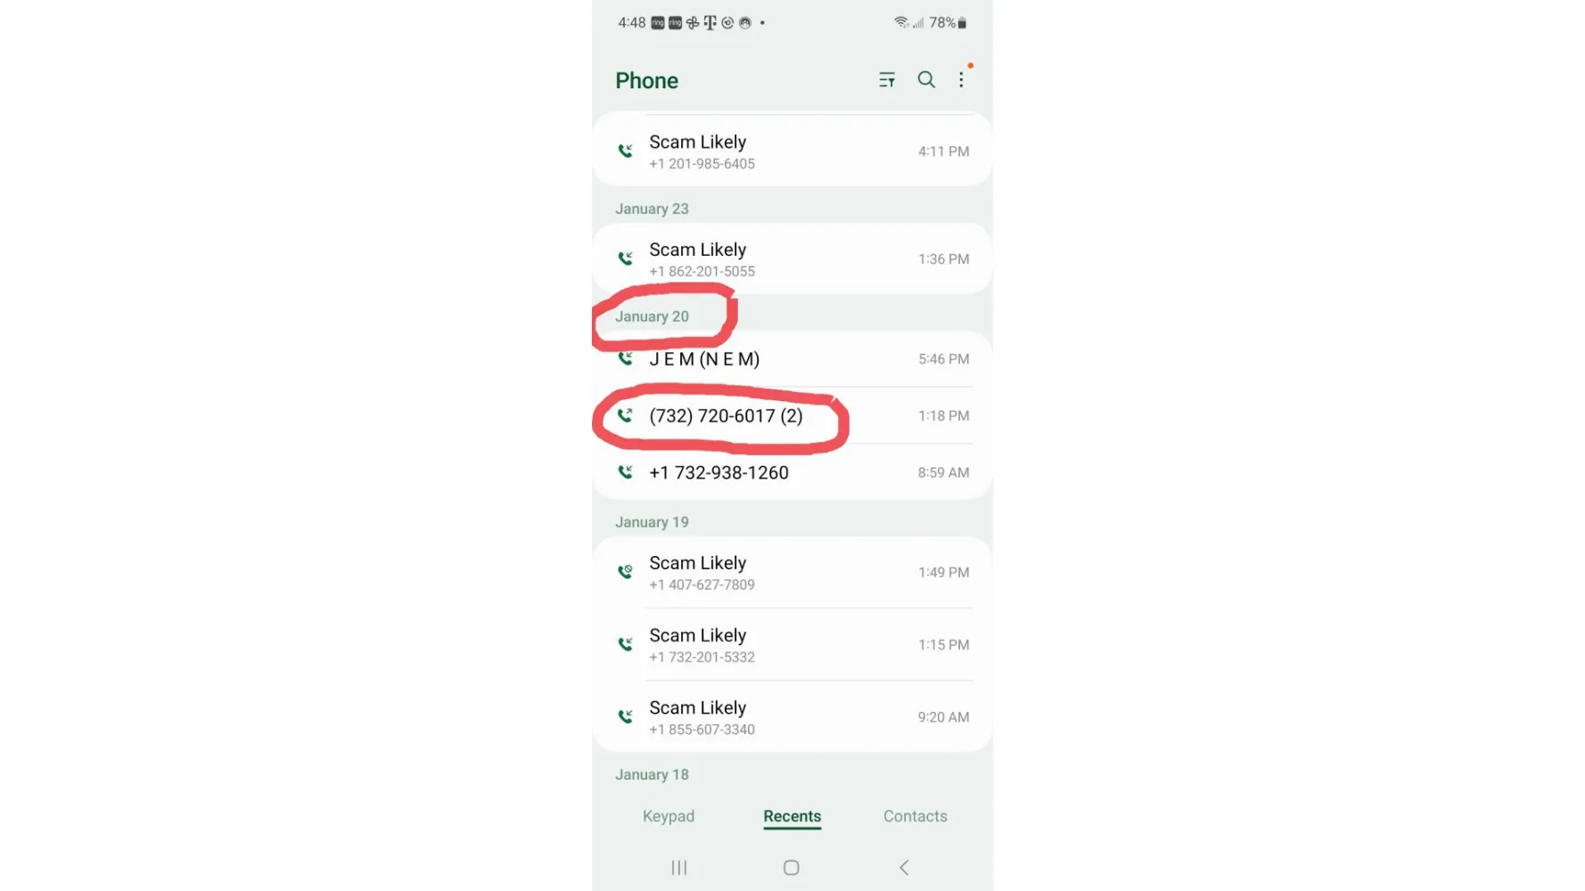
Task: Switch to the Contacts tab
Action: 916,816
